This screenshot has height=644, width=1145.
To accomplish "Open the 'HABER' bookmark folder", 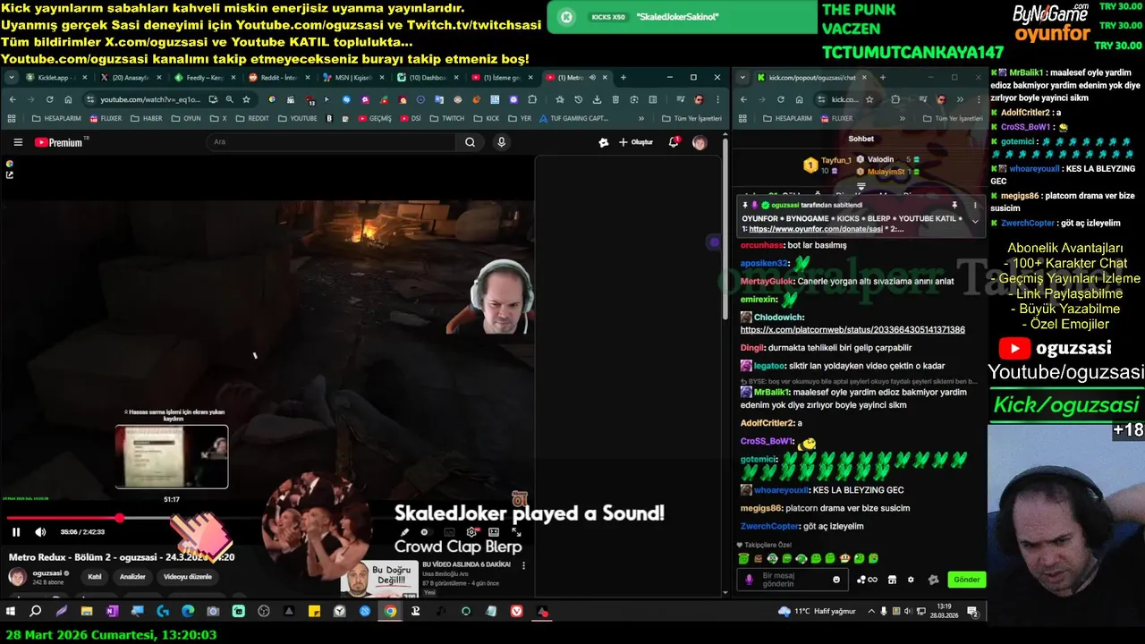I will point(147,118).
